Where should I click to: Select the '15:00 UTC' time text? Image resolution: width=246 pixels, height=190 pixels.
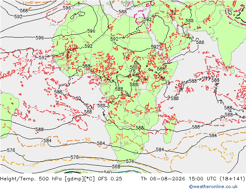tap(203, 178)
